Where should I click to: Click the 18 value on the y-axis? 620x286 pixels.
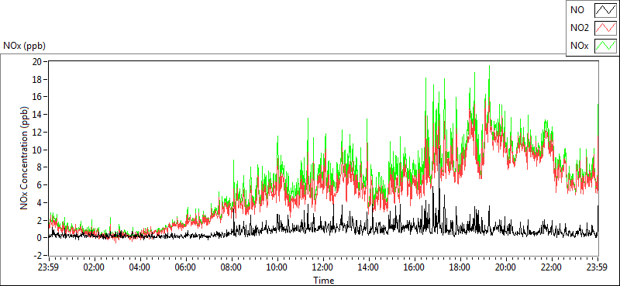click(x=38, y=79)
